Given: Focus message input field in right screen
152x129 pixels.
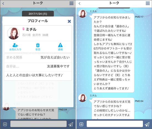Looking at the screenshot, I should click(115, 124).
